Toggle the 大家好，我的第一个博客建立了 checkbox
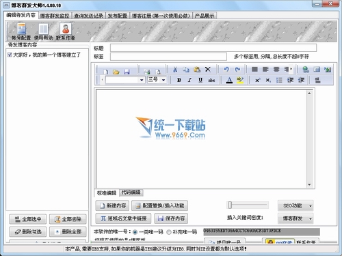The width and height of the screenshot is (342, 256). click(10, 55)
